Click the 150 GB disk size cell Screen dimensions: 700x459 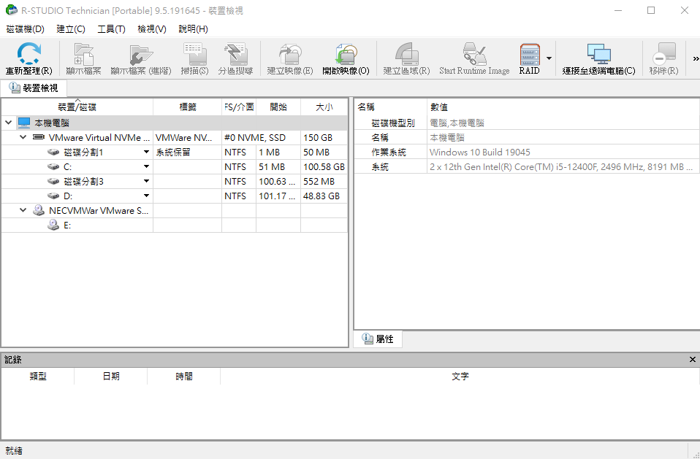click(x=324, y=137)
